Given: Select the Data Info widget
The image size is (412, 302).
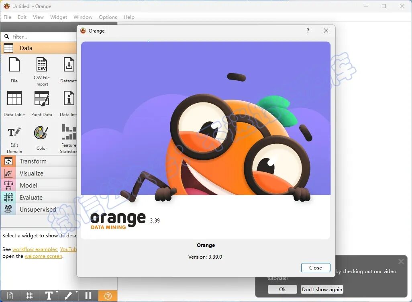Looking at the screenshot, I should [x=68, y=103].
